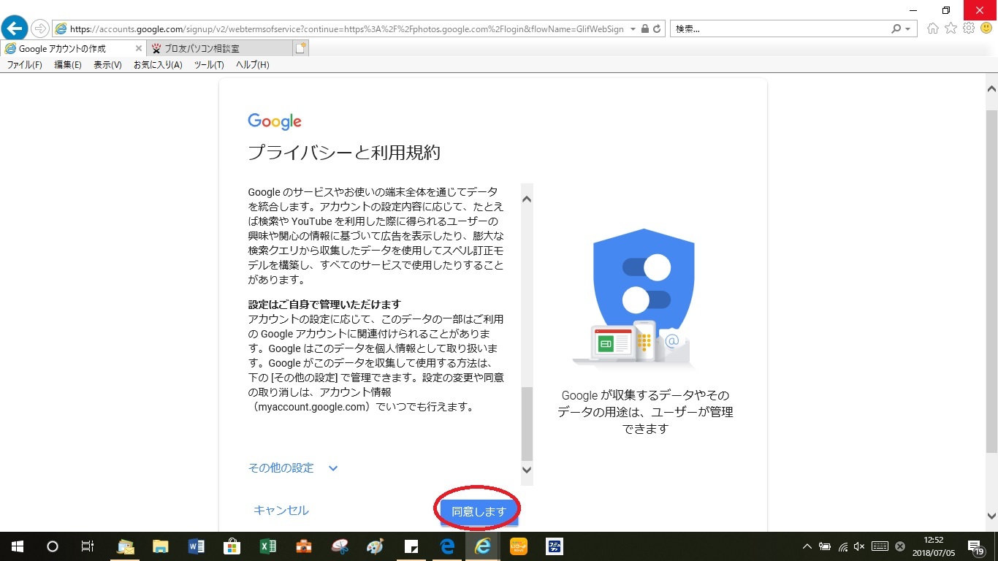
Task: Open the 編集(E) menu
Action: (x=68, y=65)
